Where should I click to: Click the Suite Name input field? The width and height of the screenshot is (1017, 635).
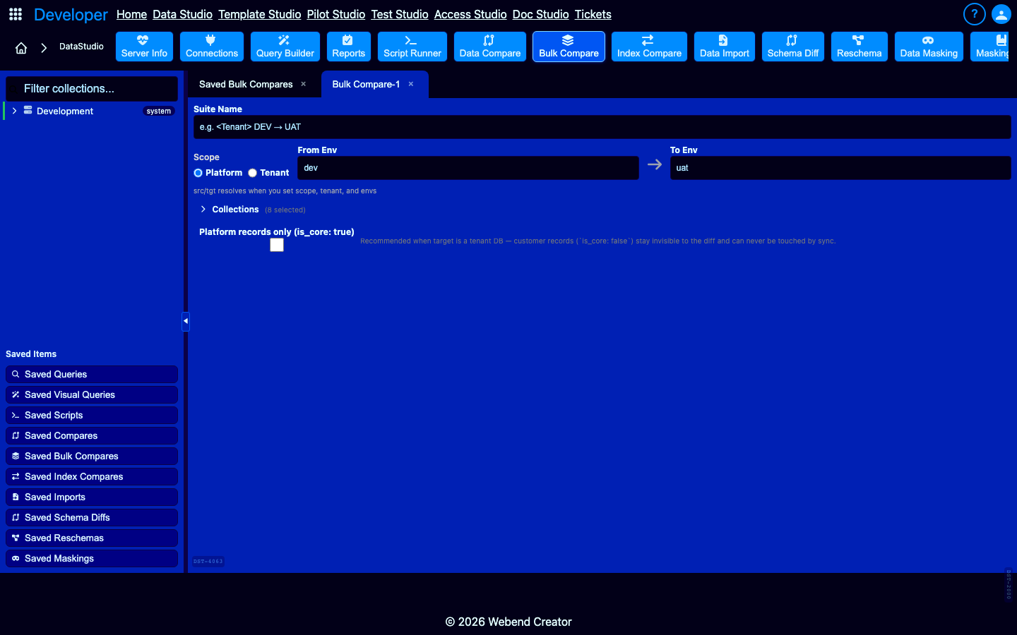pos(602,127)
